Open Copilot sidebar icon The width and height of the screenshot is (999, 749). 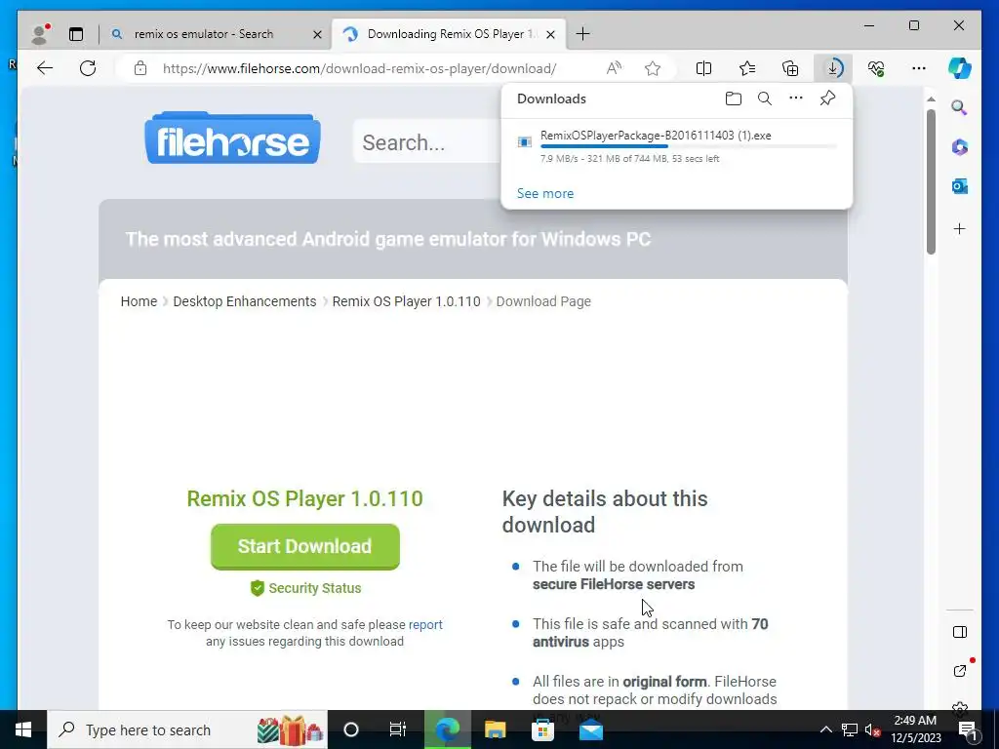[x=960, y=68]
